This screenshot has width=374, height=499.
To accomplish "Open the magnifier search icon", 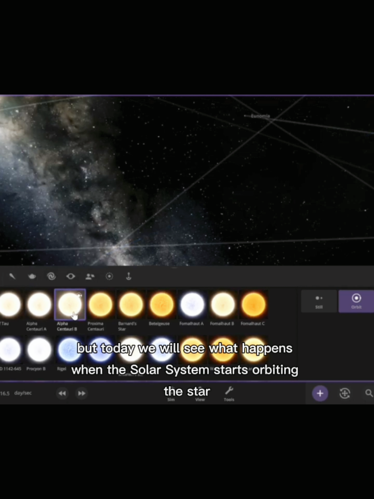I will pyautogui.click(x=369, y=393).
